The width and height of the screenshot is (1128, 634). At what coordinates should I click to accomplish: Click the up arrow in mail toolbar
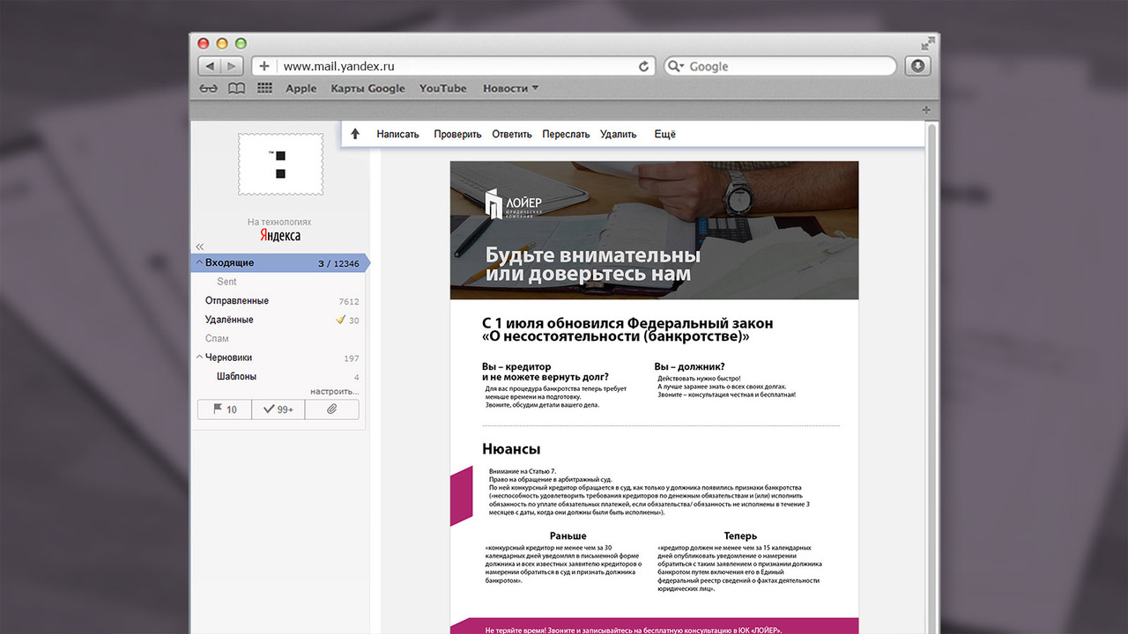(x=355, y=134)
